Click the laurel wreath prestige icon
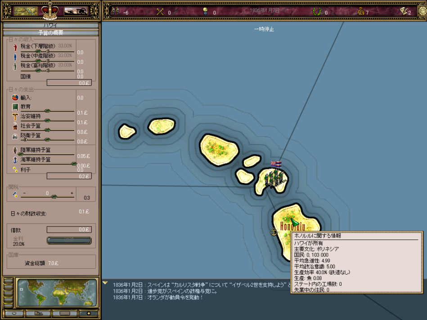Image resolution: width=427 pixels, height=320 pixels. click(x=316, y=11)
